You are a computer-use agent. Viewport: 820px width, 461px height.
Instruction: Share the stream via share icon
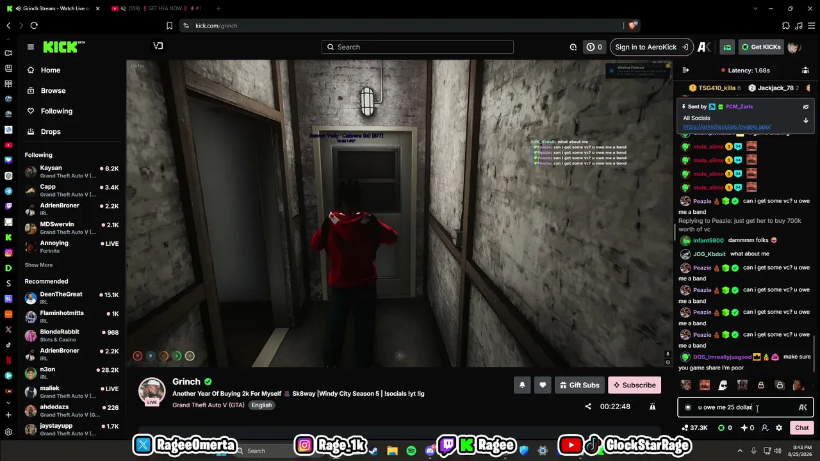588,407
